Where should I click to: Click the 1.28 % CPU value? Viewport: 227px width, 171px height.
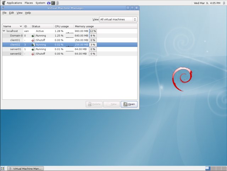pyautogui.click(x=59, y=31)
